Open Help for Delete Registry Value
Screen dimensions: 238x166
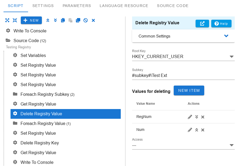click(x=221, y=23)
